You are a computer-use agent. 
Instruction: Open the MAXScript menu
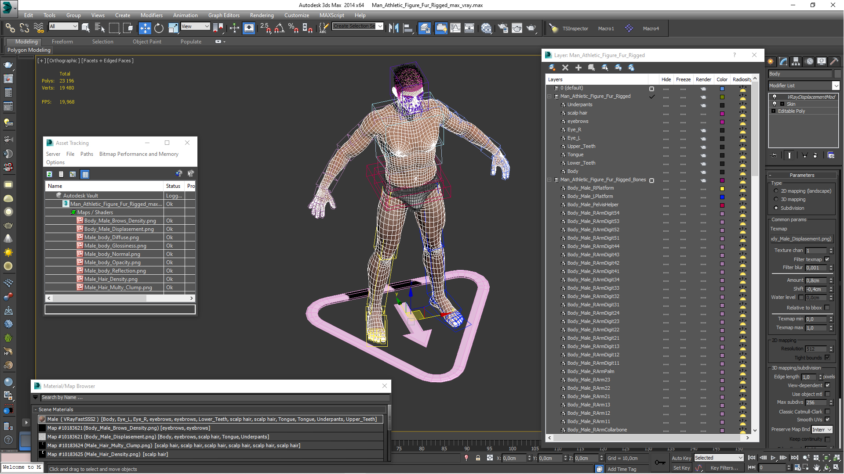pyautogui.click(x=331, y=15)
